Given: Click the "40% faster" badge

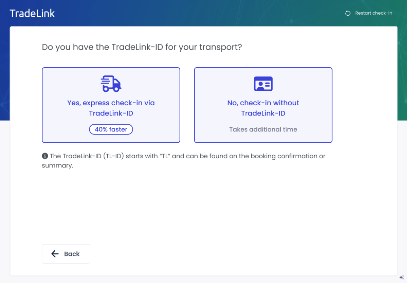Looking at the screenshot, I should (111, 129).
